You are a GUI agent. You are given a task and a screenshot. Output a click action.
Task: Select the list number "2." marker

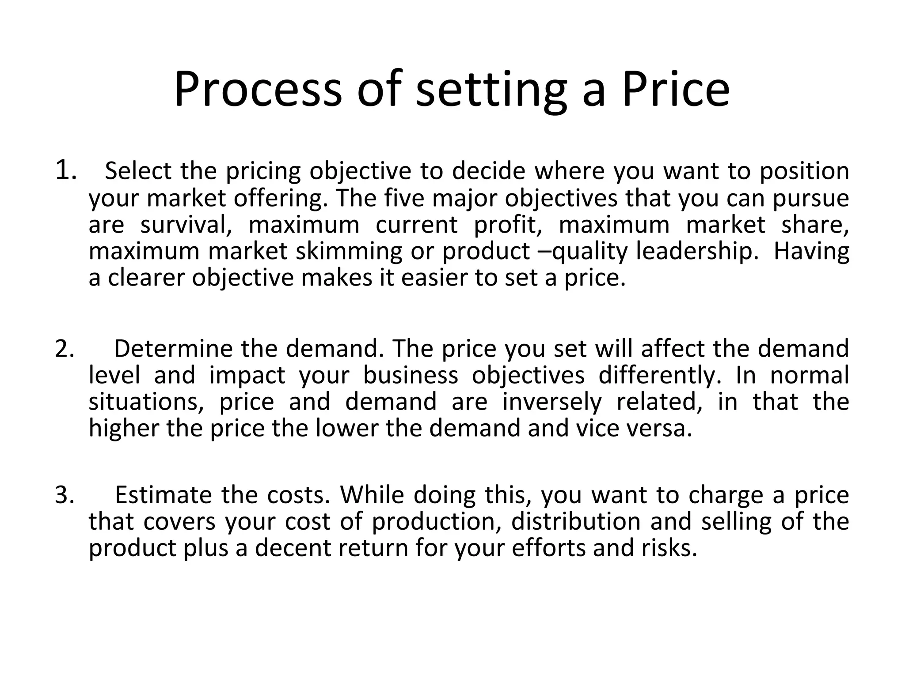point(65,349)
